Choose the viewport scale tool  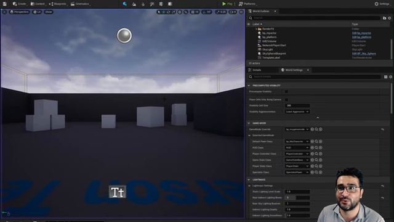click(174, 12)
